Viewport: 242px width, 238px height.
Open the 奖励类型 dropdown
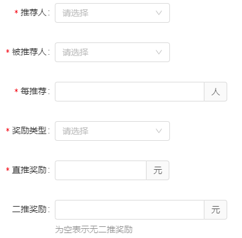coord(112,131)
